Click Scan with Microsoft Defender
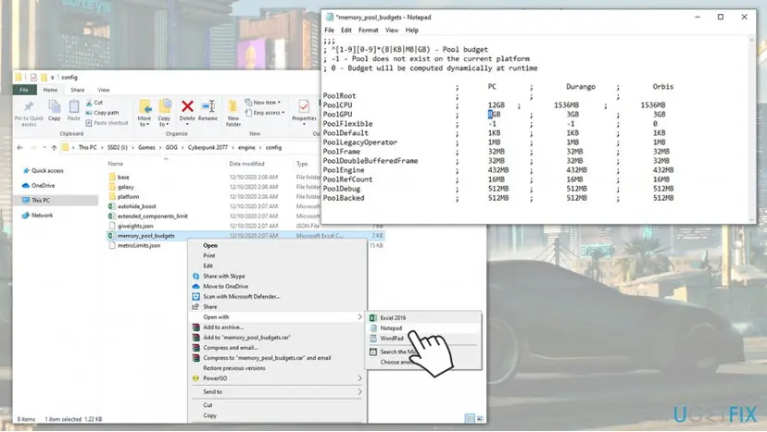Viewport: 767px width, 432px height. pyautogui.click(x=242, y=297)
